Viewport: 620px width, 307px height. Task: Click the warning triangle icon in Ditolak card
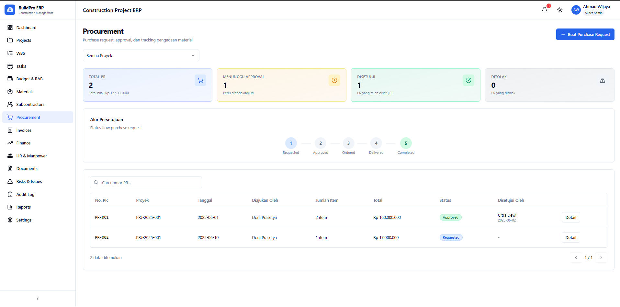603,80
